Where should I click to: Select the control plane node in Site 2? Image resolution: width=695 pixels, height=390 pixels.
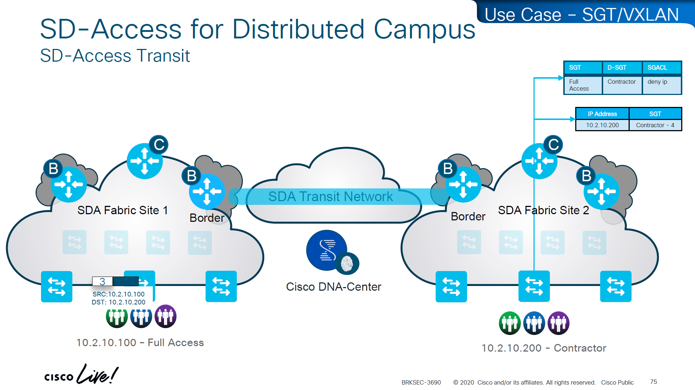[539, 161]
